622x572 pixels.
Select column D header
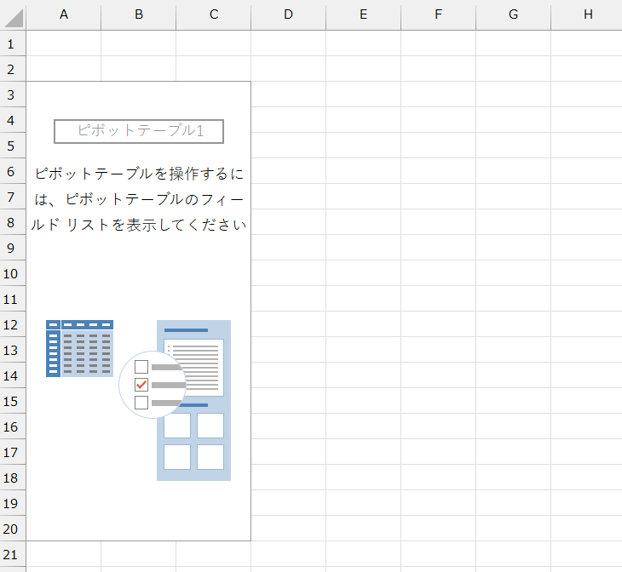coord(288,14)
